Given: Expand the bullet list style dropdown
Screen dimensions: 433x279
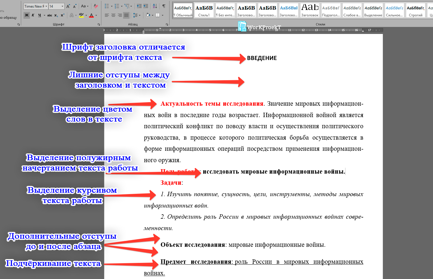Looking at the screenshot, I should (111, 6).
